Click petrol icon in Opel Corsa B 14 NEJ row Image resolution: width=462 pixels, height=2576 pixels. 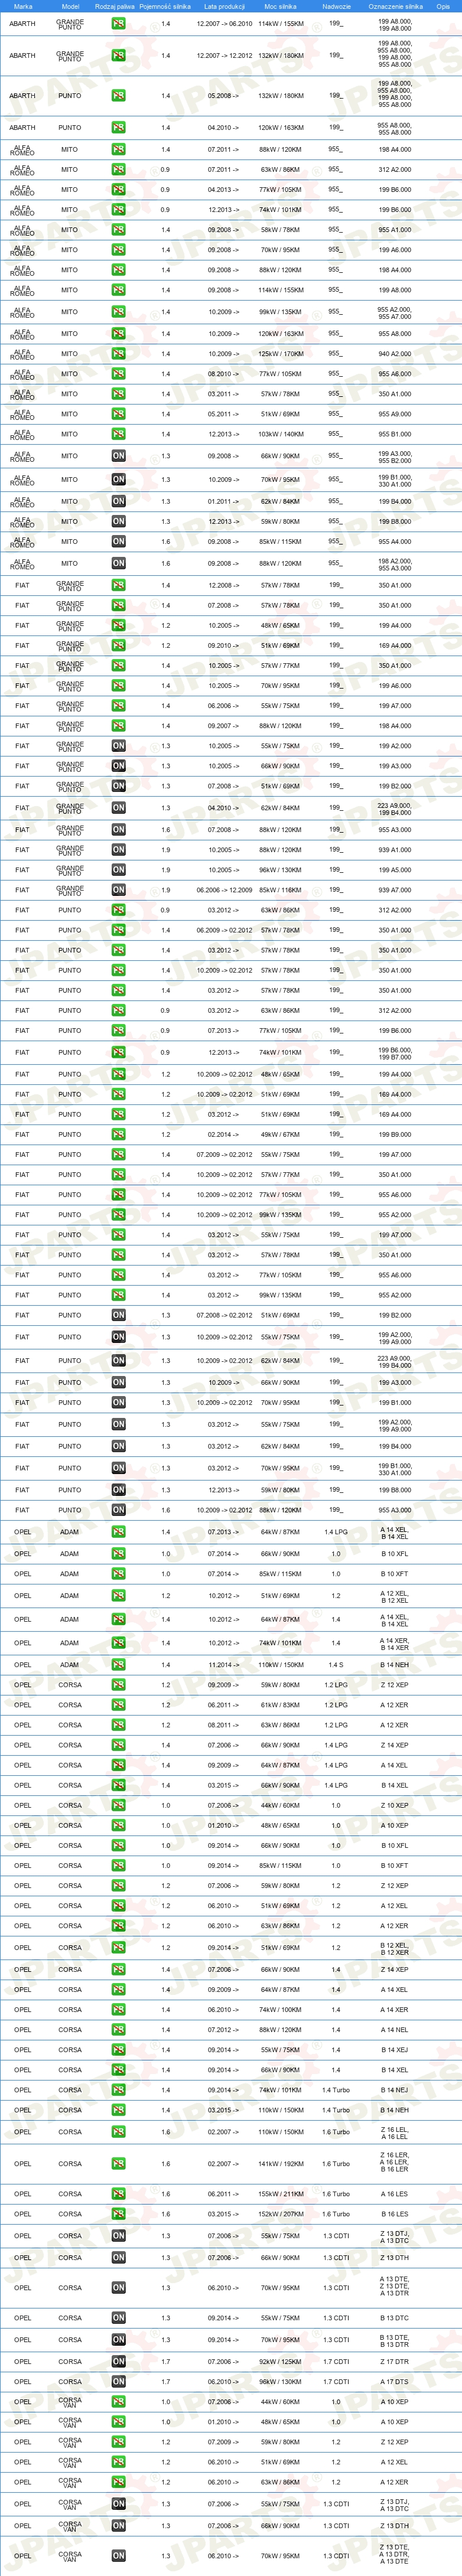tap(118, 2090)
